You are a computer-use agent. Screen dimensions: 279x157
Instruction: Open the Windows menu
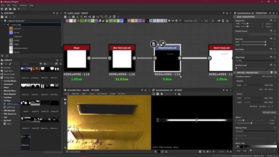(x=23, y=5)
